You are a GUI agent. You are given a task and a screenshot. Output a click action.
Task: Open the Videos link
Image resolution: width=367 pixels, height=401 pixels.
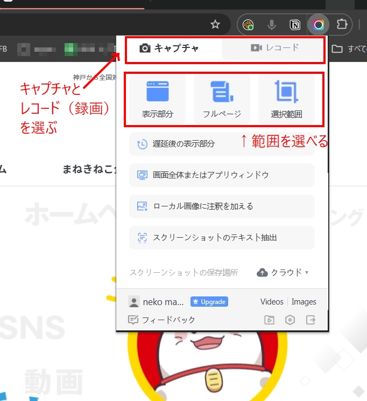point(272,302)
